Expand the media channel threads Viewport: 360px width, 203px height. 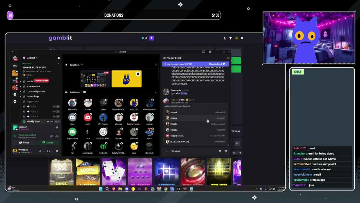click(x=21, y=81)
